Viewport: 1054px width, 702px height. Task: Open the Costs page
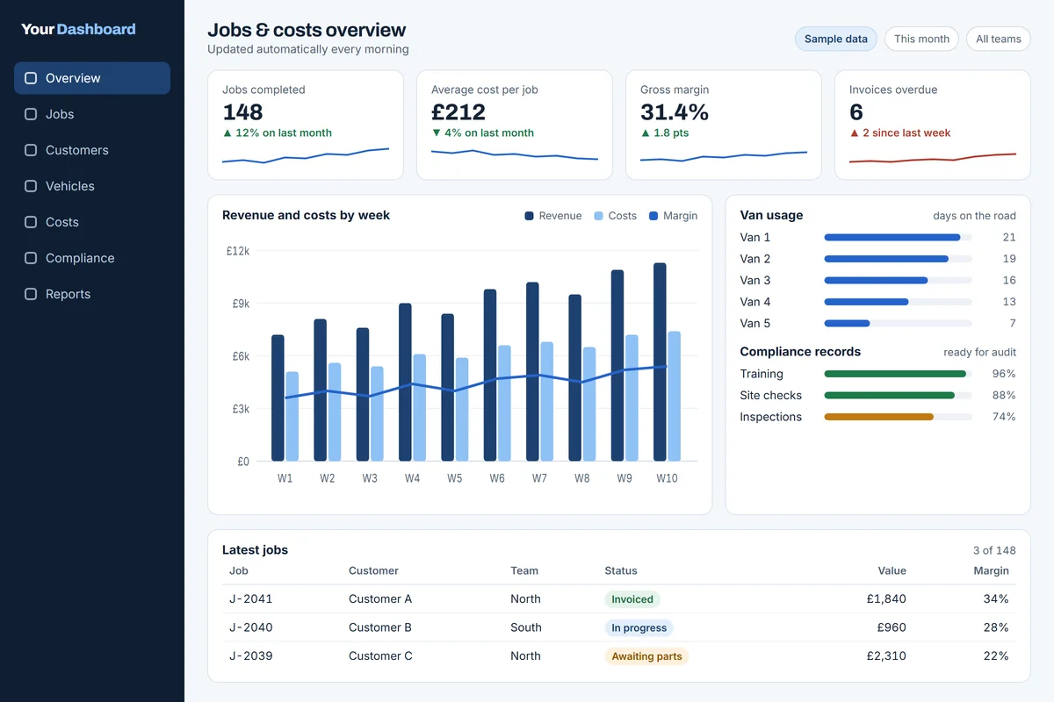[x=92, y=222]
